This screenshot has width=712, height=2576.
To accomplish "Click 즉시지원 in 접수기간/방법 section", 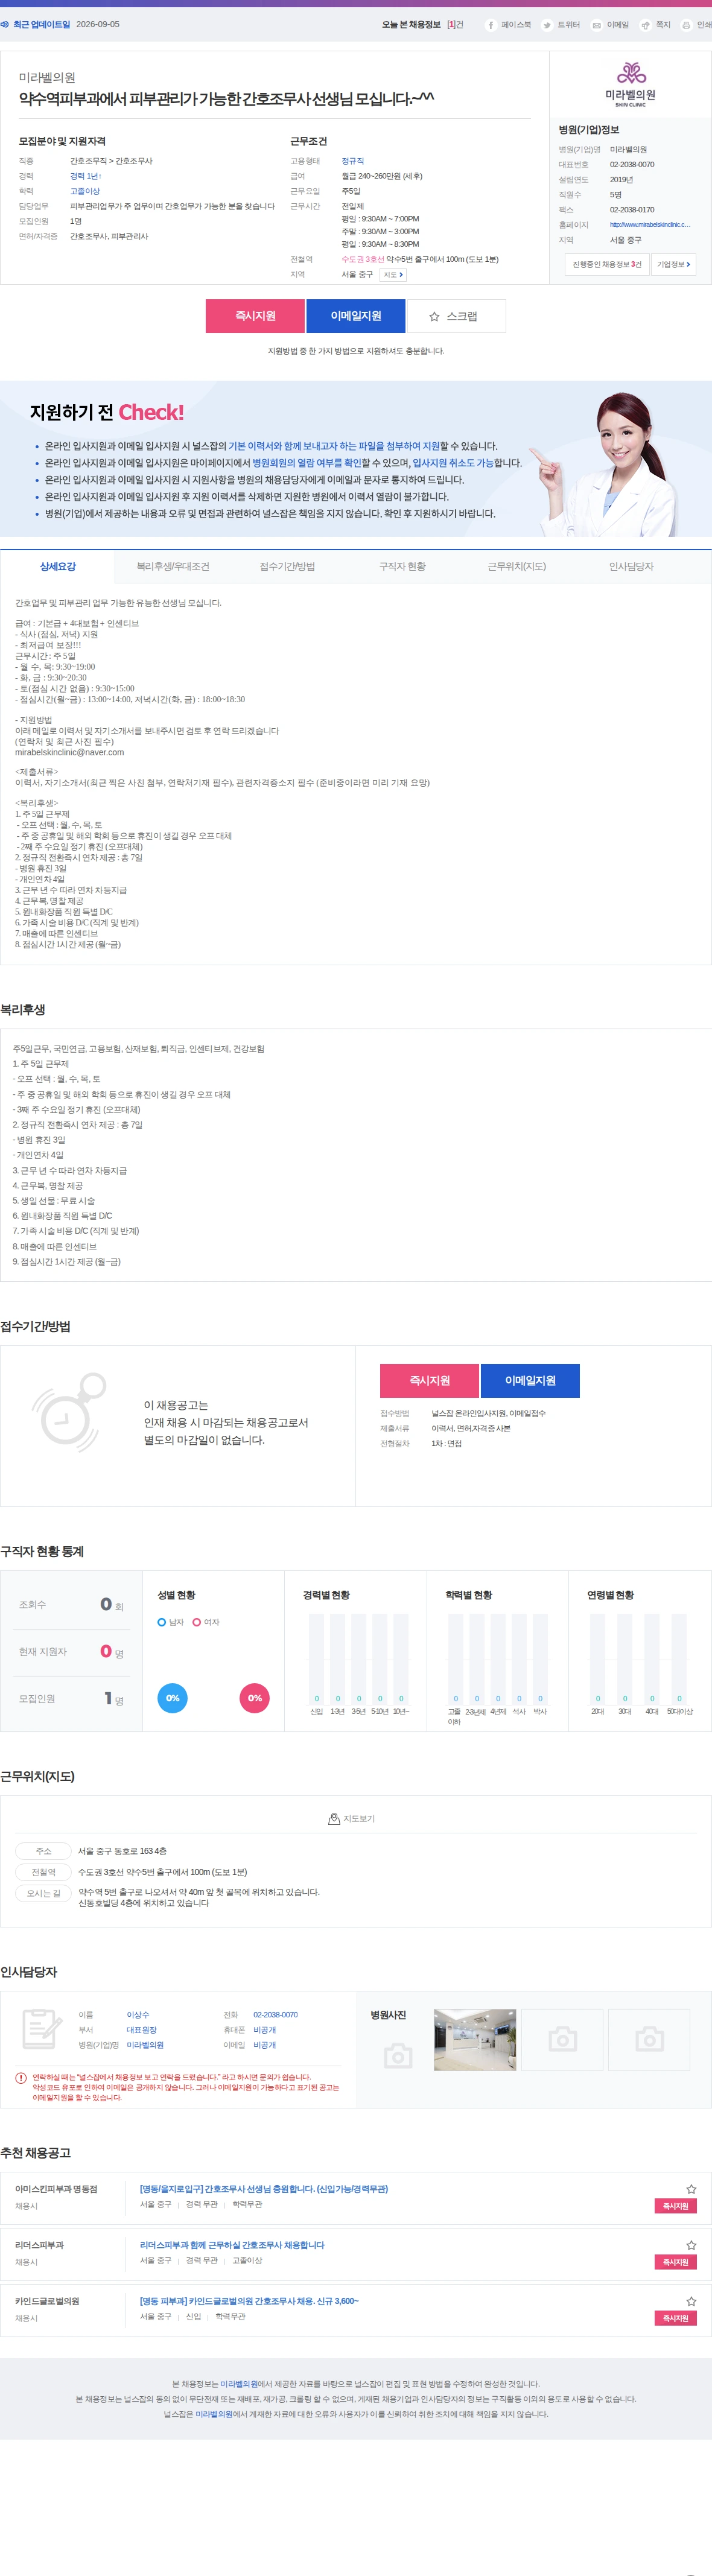I will (429, 1380).
